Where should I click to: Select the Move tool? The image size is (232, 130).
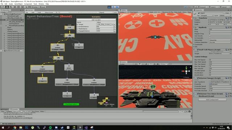coord(7,7)
